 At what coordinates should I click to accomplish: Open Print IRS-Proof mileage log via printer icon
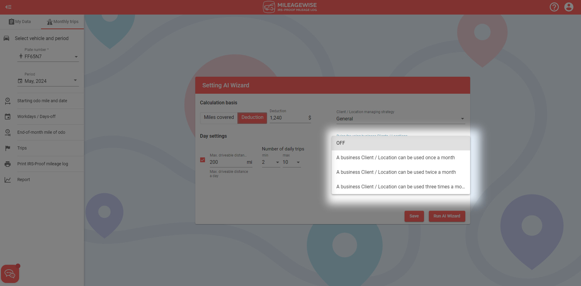[x=8, y=164]
